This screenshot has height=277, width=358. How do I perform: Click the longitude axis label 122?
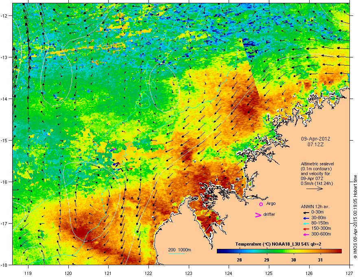pos(148,273)
